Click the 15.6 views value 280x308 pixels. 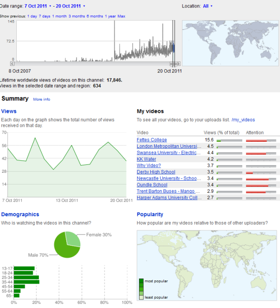[209, 140]
